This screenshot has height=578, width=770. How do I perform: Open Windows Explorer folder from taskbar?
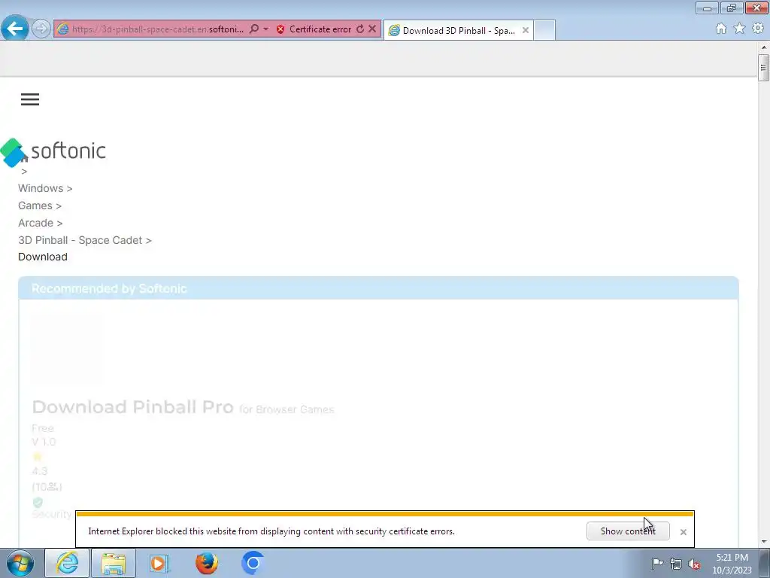(x=114, y=563)
